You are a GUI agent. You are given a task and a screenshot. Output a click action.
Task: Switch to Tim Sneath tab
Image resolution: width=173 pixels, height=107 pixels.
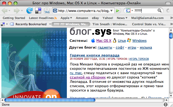pos(110,24)
